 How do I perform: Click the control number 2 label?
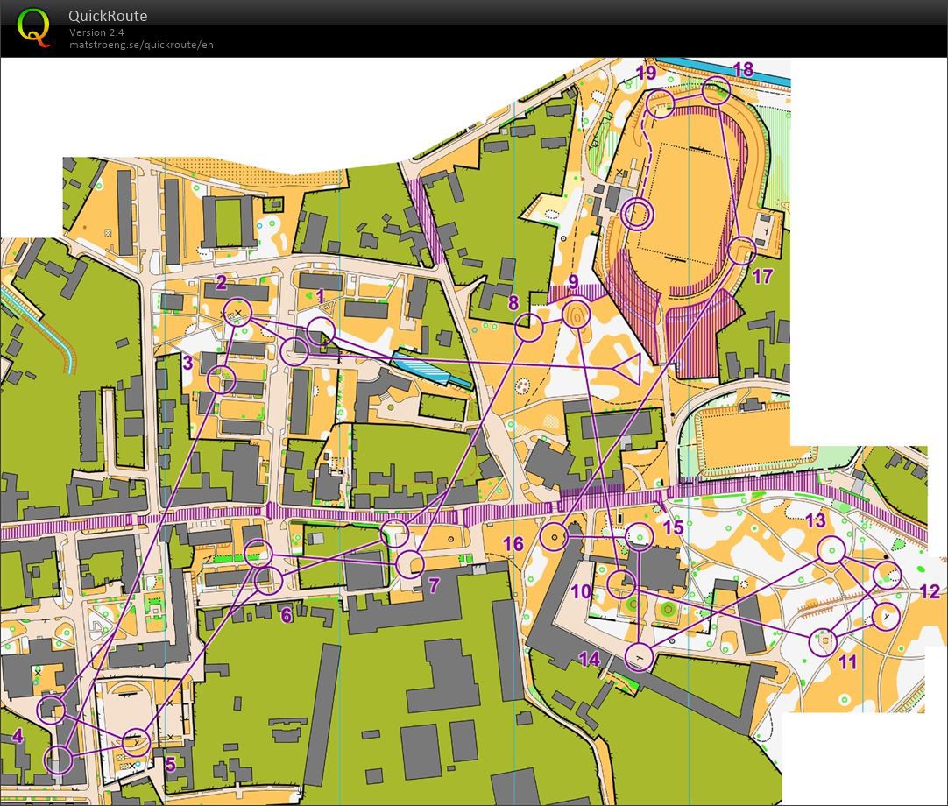(222, 282)
